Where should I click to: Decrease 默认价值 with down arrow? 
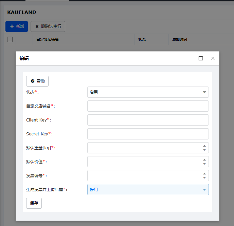204,164
